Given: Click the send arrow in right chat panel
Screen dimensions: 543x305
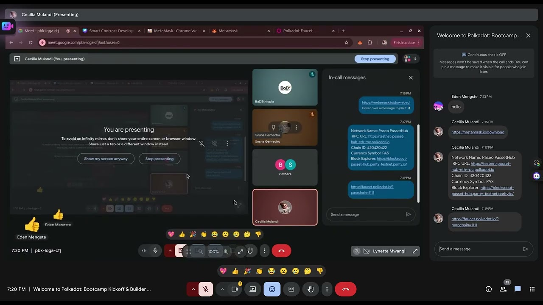Looking at the screenshot, I should (x=525, y=249).
